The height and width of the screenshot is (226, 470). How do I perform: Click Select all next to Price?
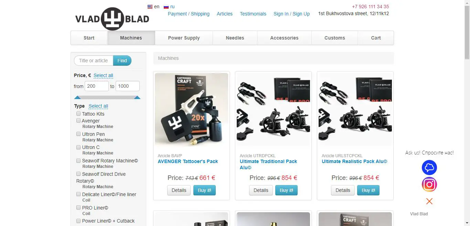pos(103,75)
